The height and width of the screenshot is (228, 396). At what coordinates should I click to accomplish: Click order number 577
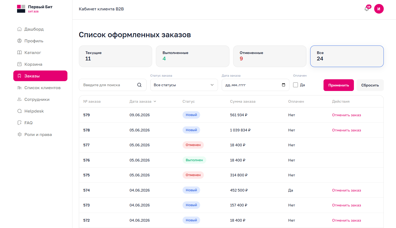(87, 145)
